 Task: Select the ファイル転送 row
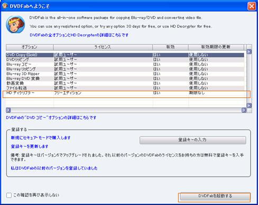coord(125,88)
